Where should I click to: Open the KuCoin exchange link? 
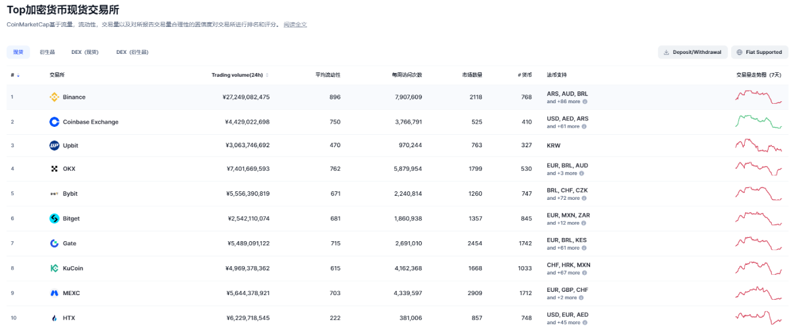coord(73,268)
